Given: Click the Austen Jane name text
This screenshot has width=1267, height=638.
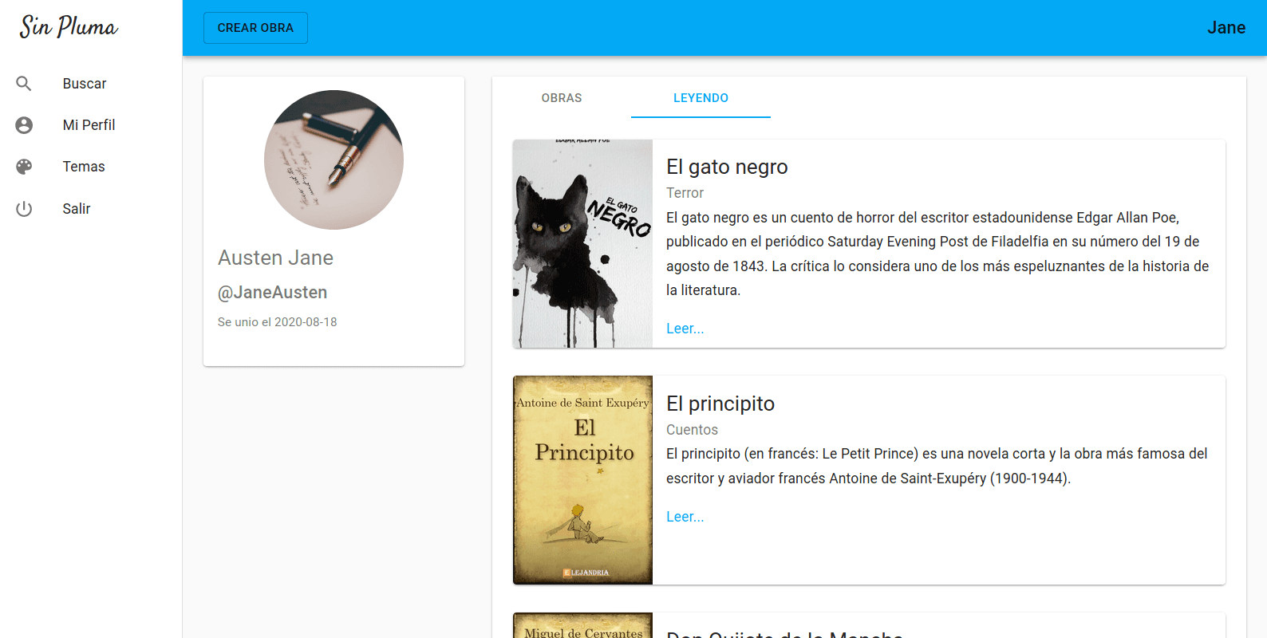Looking at the screenshot, I should click(275, 258).
